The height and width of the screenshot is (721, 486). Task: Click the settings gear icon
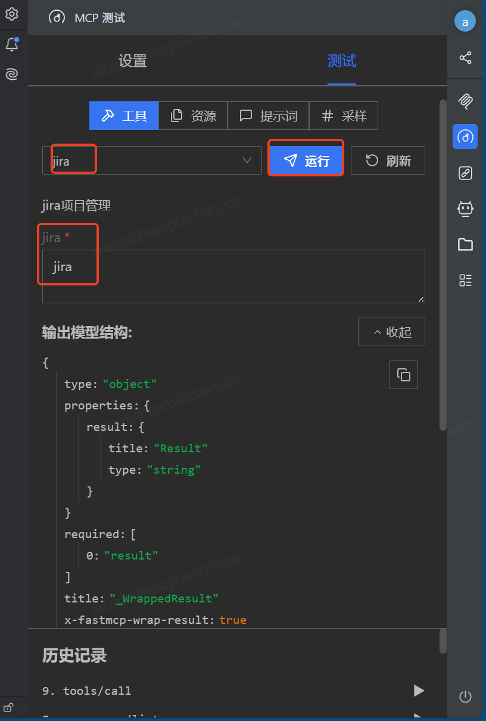pos(12,14)
